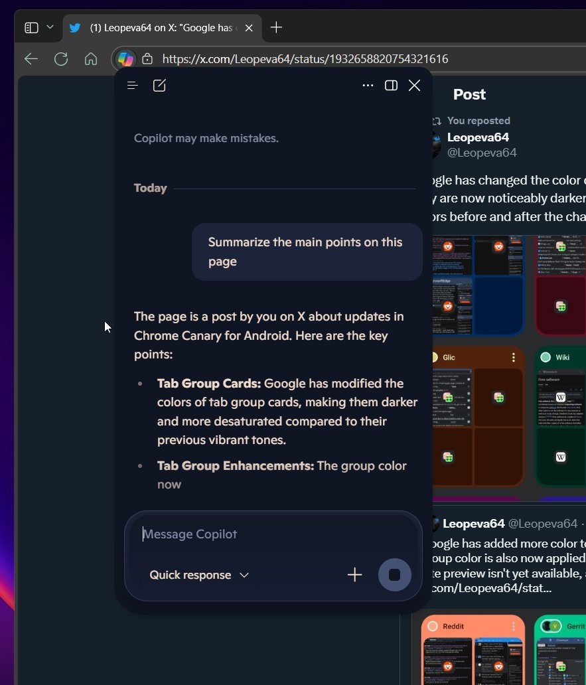
Task: Click the Copilot icon in address bar
Action: 125,59
